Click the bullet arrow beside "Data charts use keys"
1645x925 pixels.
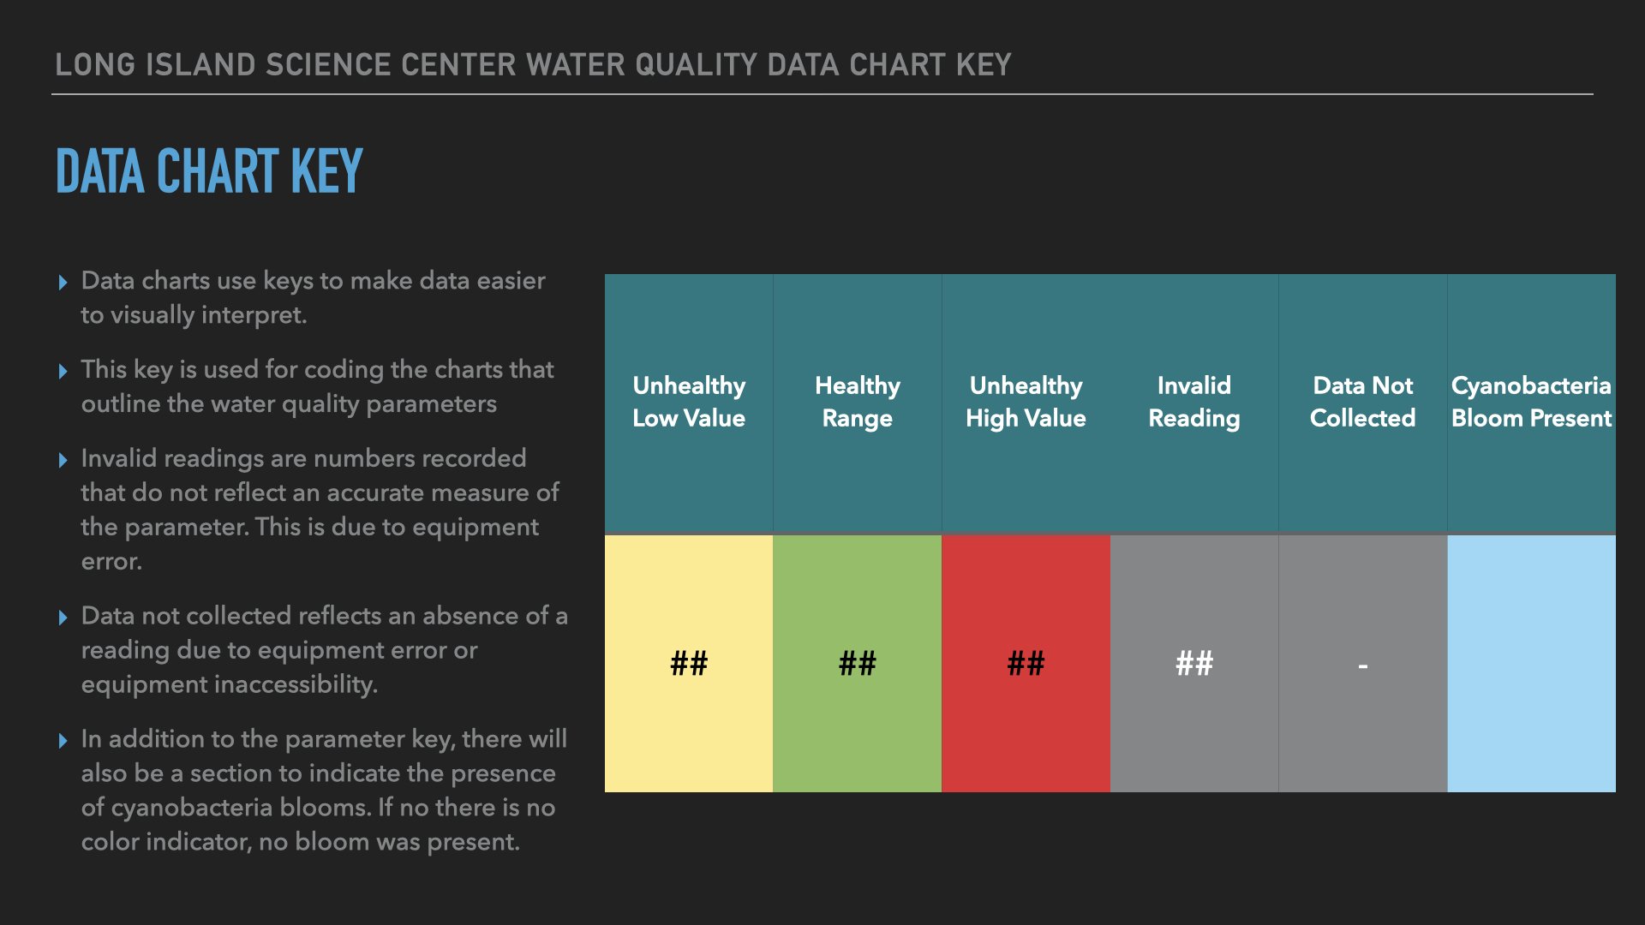tap(63, 282)
